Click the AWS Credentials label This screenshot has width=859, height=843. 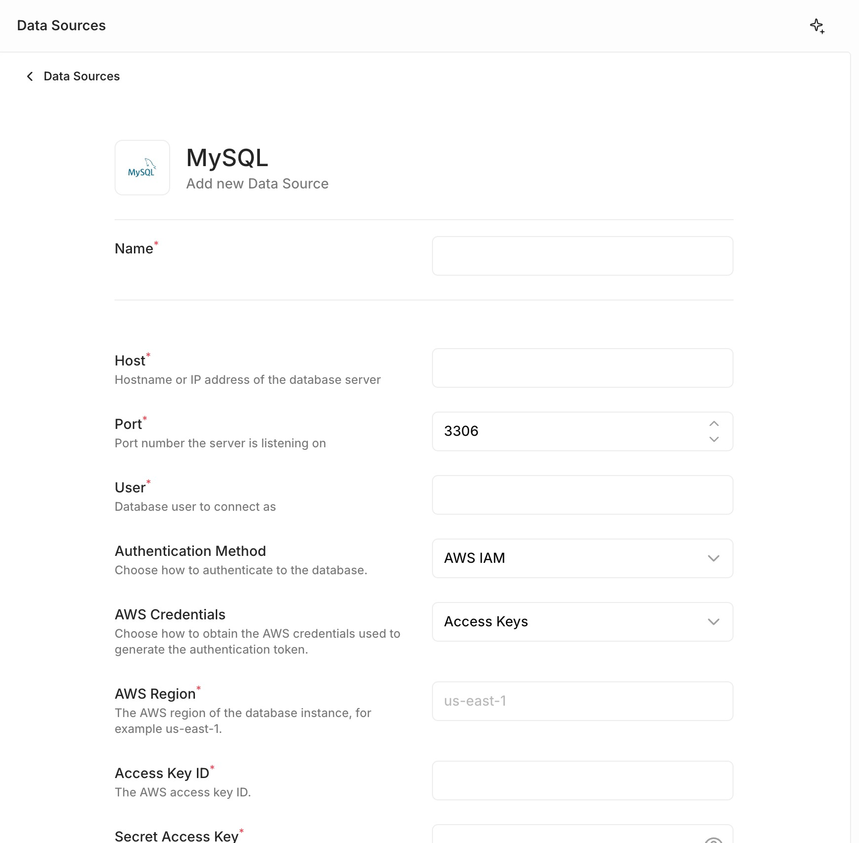(170, 614)
